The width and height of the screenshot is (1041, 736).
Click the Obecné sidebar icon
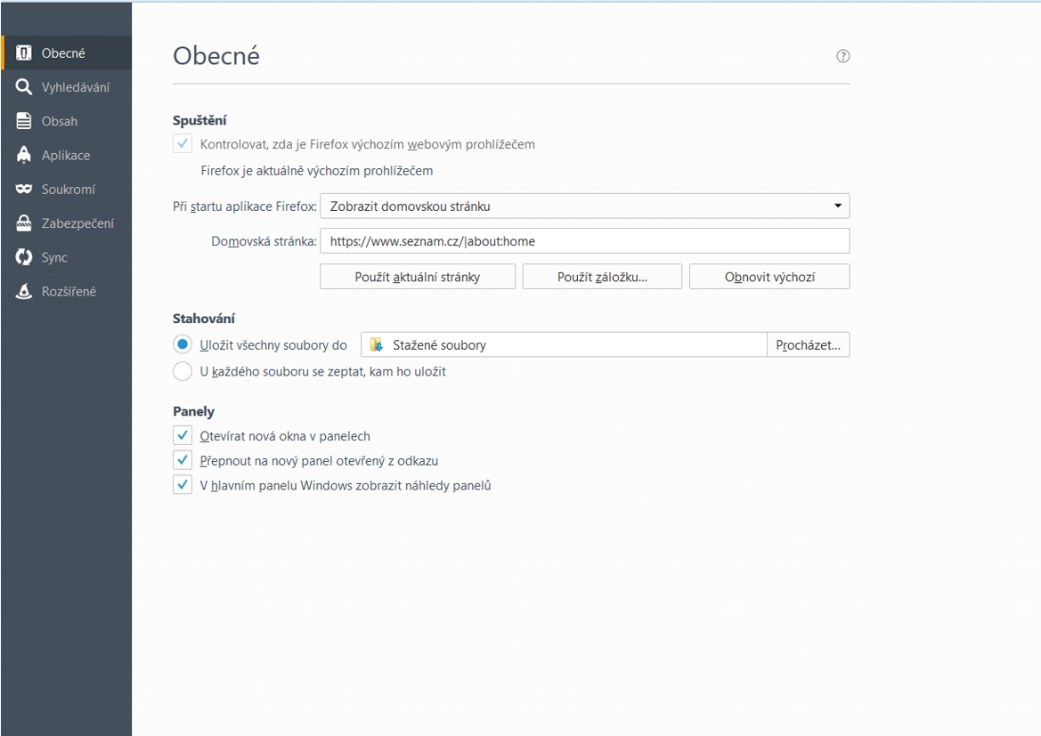tap(25, 53)
